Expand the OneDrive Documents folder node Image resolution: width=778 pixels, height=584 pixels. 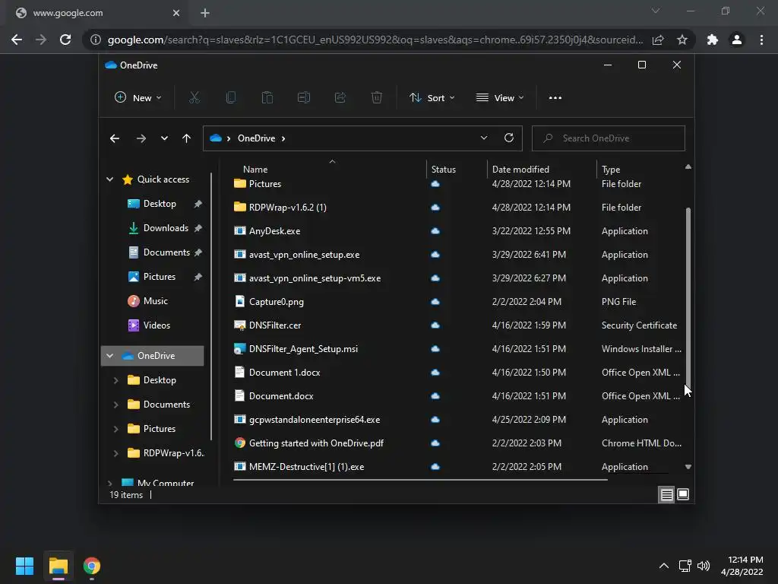[116, 405]
